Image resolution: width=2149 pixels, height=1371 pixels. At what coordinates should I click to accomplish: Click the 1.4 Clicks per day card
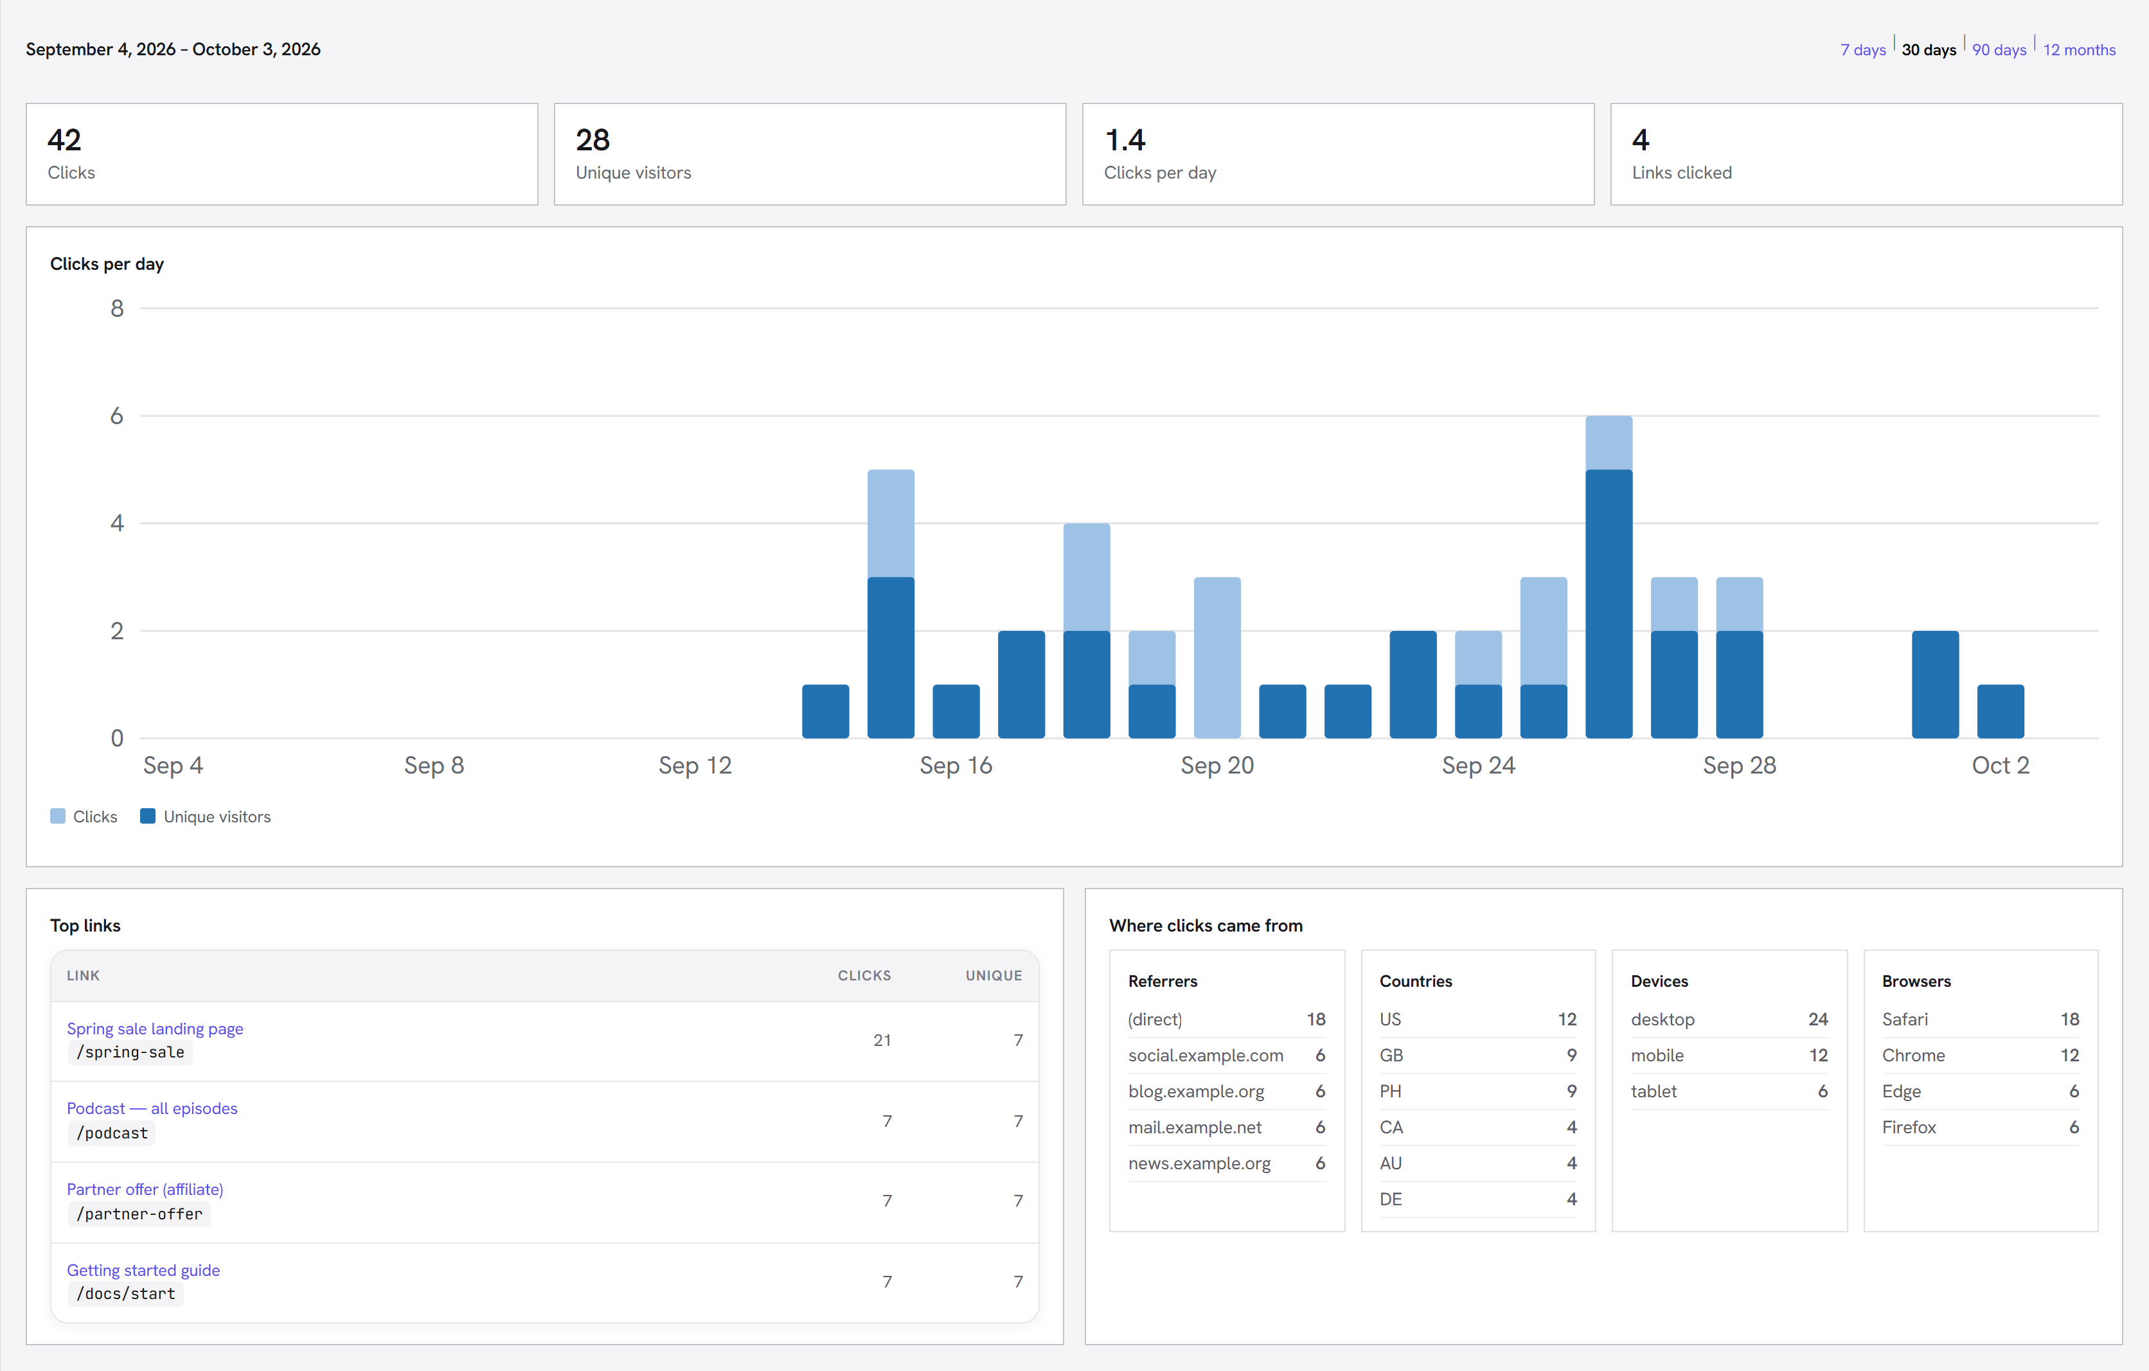coord(1338,154)
